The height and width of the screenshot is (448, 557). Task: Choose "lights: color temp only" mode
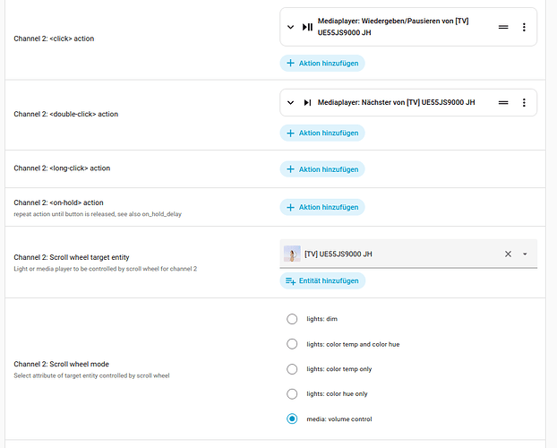(292, 368)
